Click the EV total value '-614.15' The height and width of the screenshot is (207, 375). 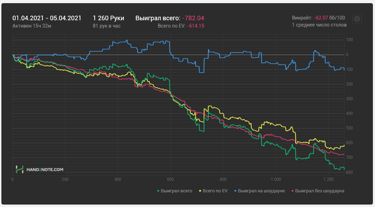196,26
